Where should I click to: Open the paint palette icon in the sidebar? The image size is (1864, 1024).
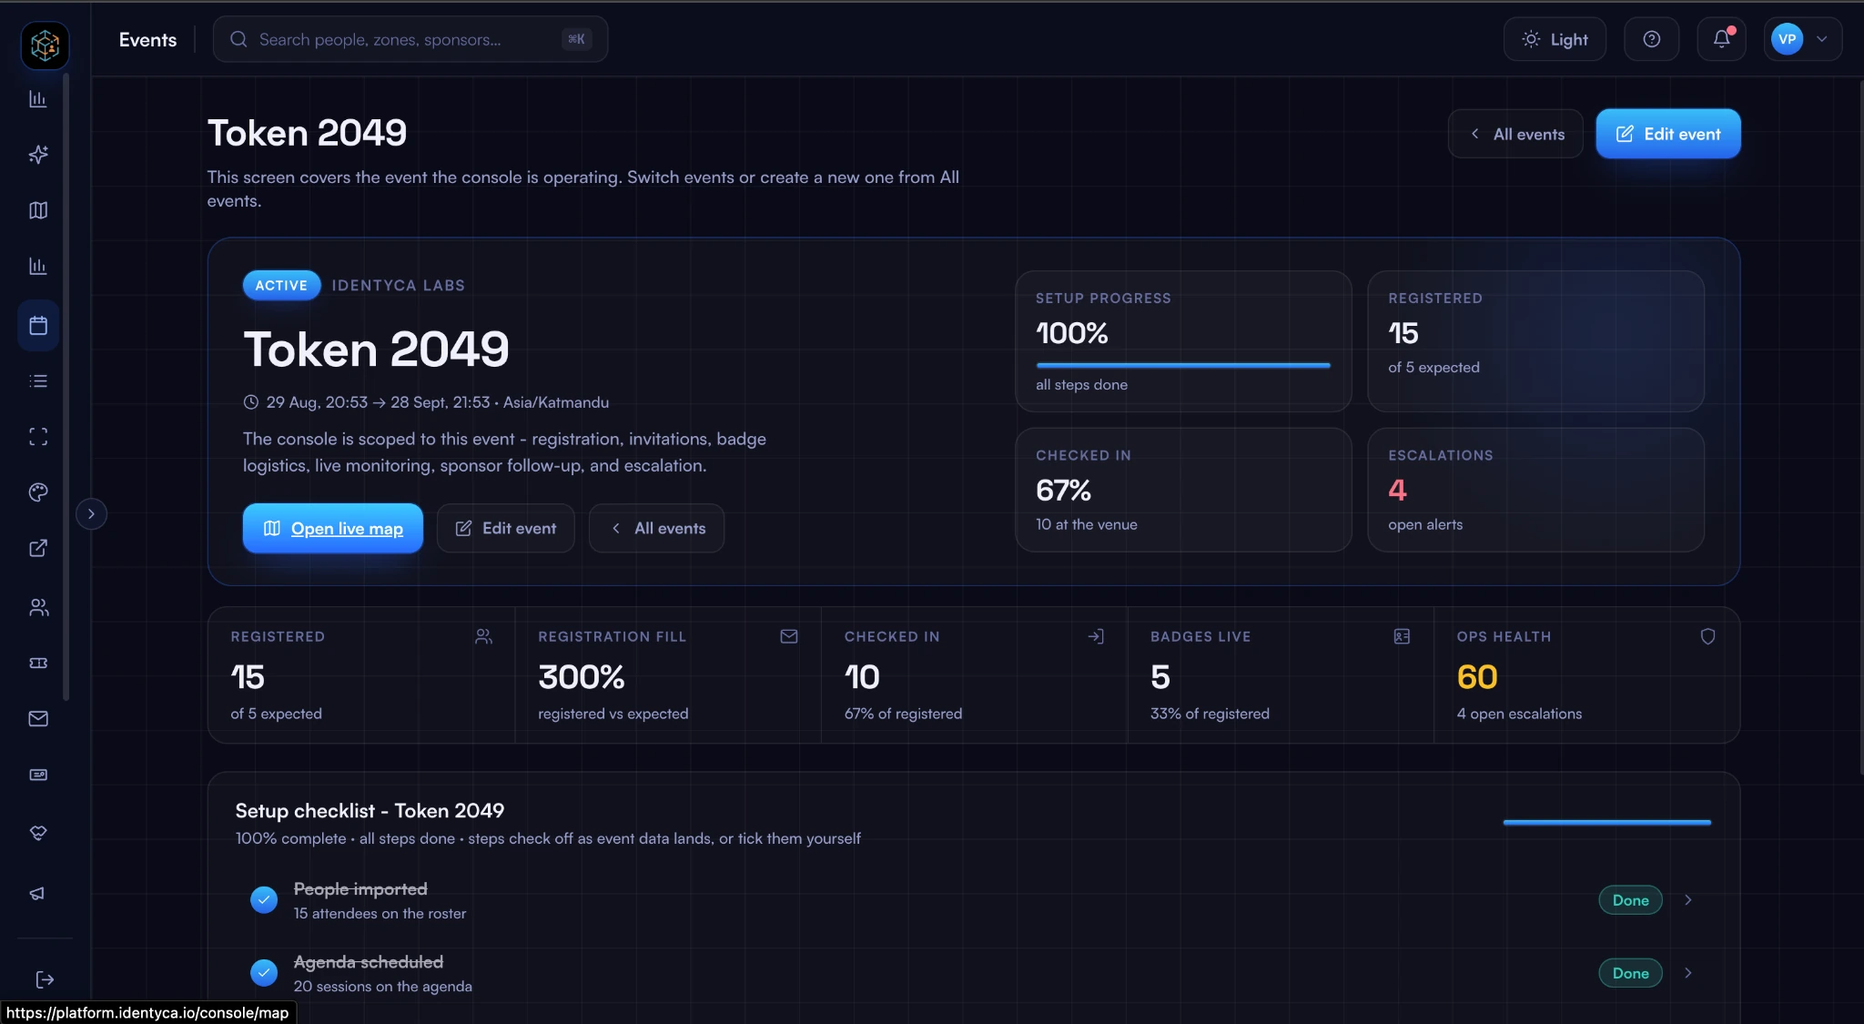tap(38, 492)
